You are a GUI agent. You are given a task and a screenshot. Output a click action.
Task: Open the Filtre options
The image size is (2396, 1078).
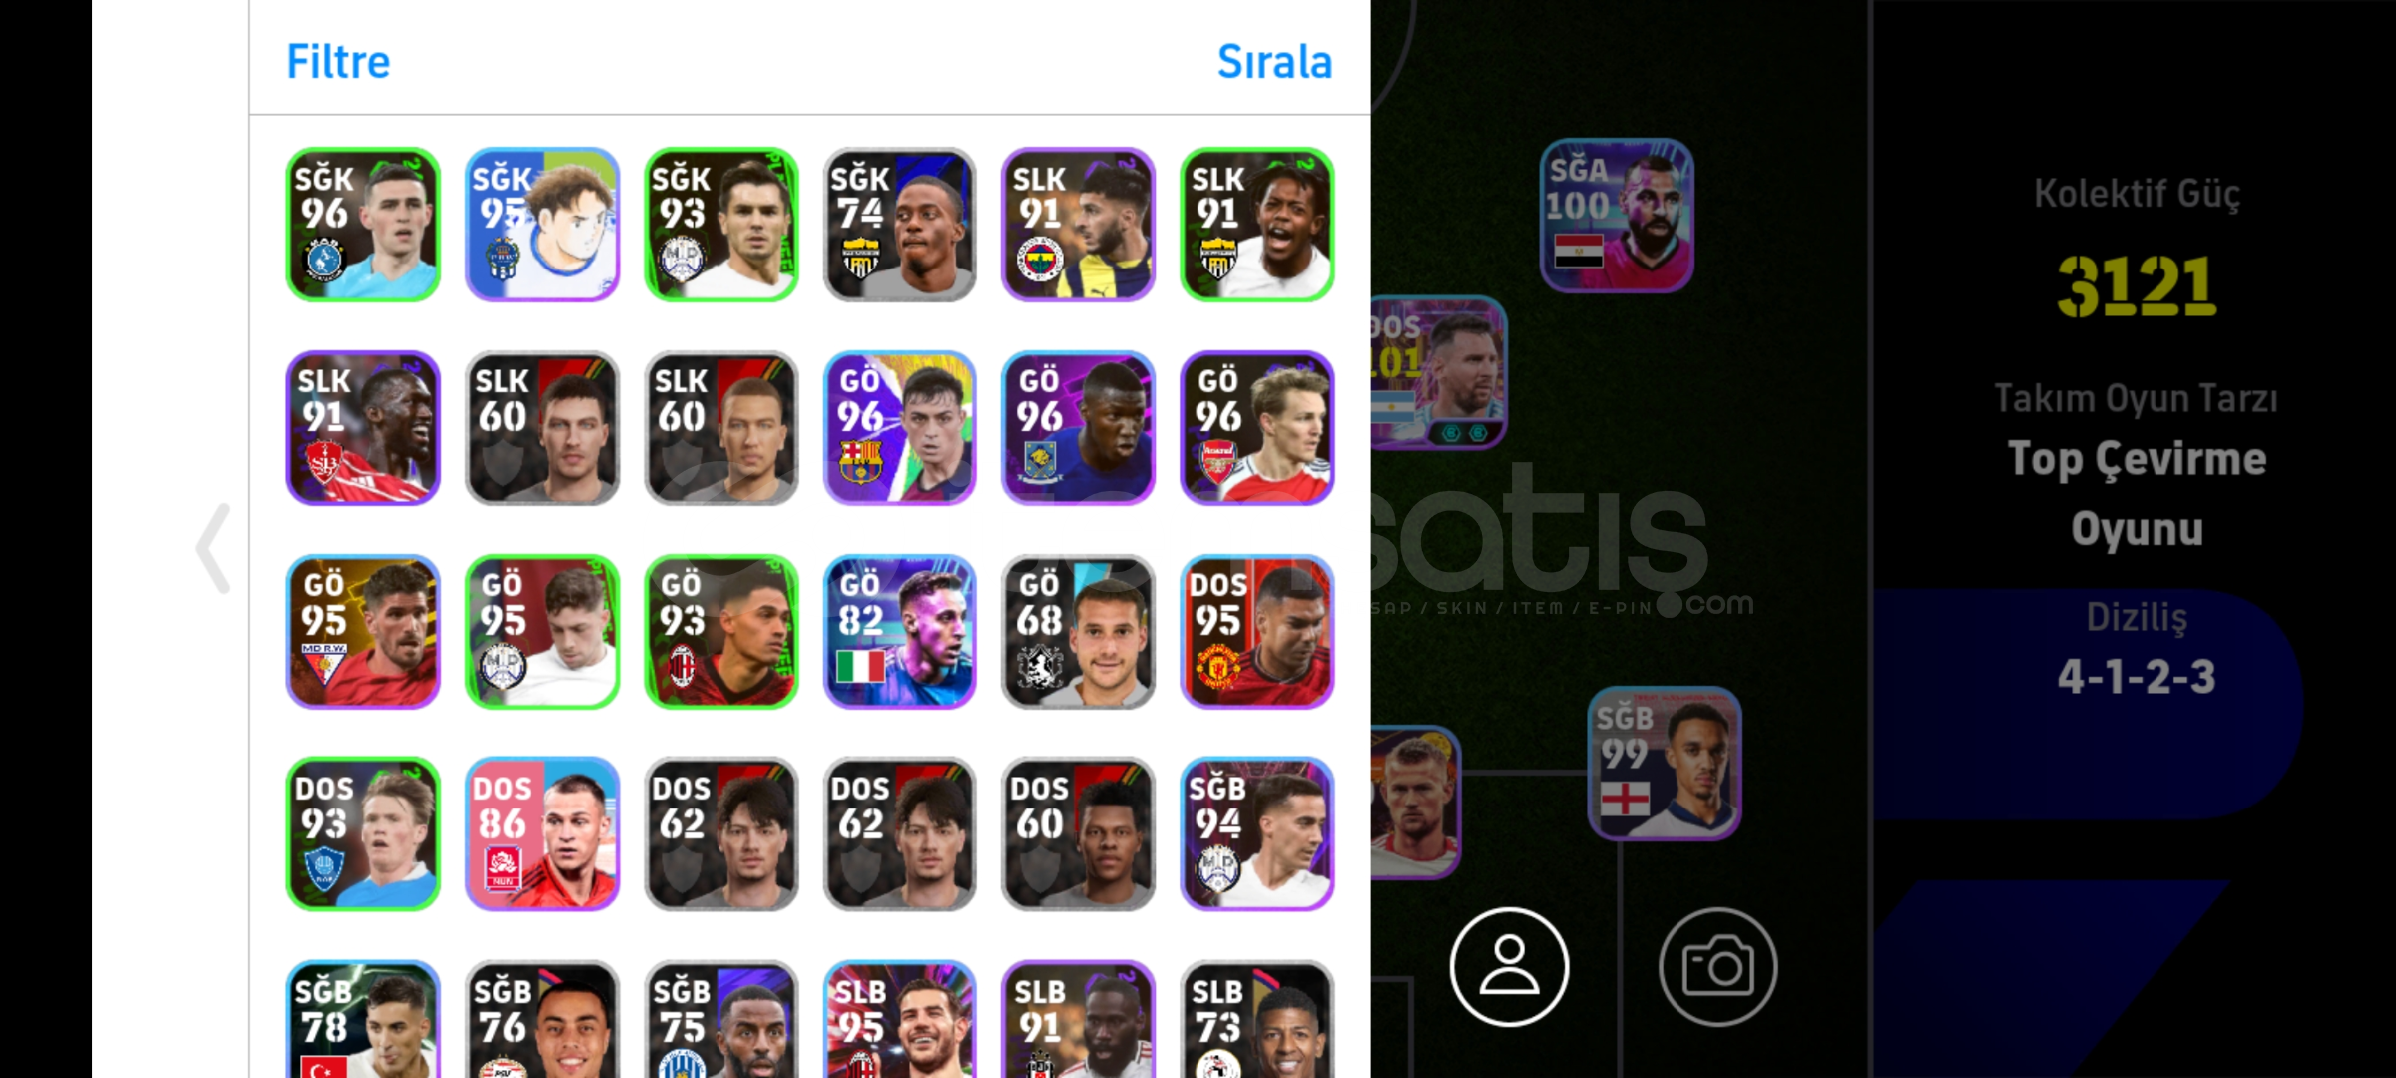click(x=338, y=61)
